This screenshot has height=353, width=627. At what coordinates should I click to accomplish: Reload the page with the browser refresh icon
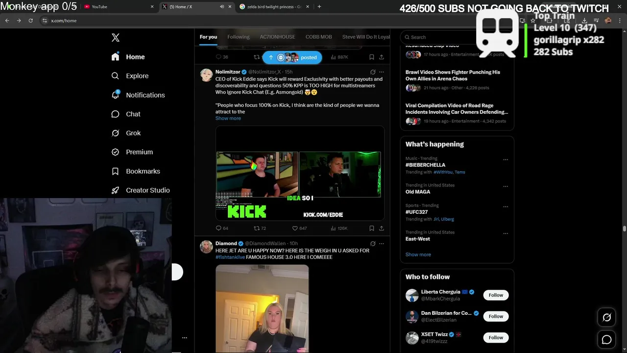pyautogui.click(x=30, y=21)
